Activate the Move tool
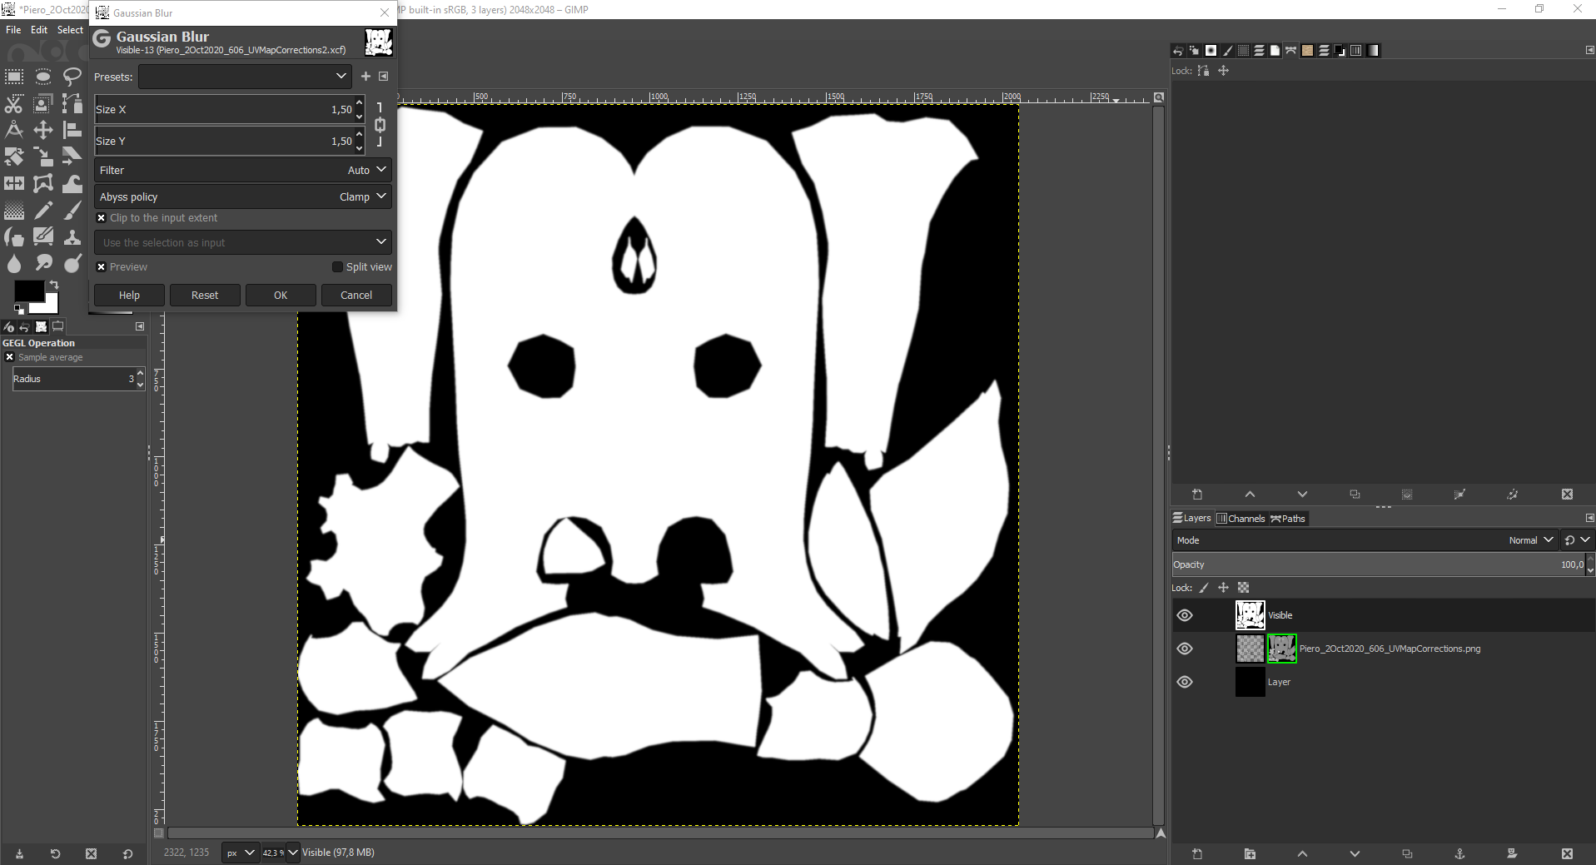 pyautogui.click(x=43, y=130)
